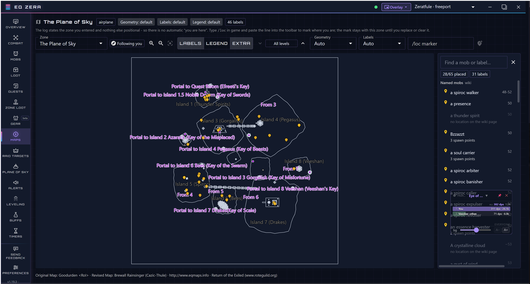Toggle map LABELS display
Viewport: 530px width, 284px height.
pyautogui.click(x=190, y=43)
